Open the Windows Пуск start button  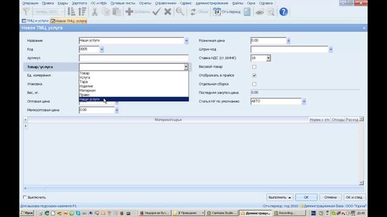pyautogui.click(x=27, y=213)
